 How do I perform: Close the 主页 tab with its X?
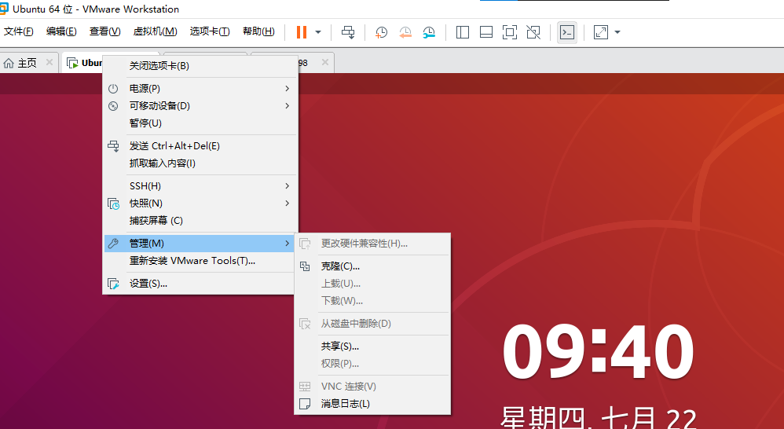tap(49, 63)
